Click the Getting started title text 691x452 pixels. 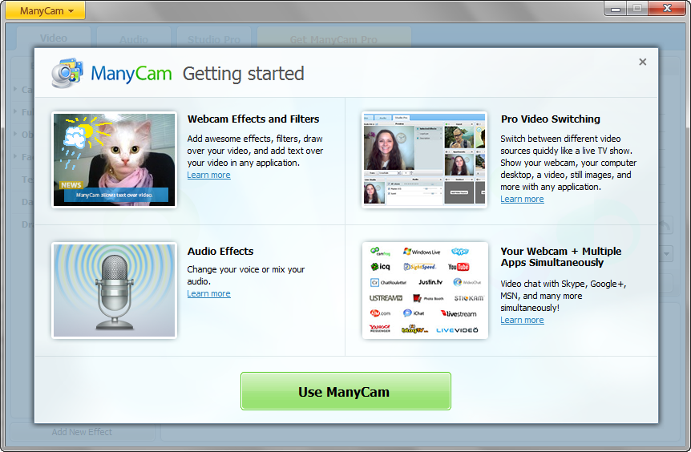[243, 74]
